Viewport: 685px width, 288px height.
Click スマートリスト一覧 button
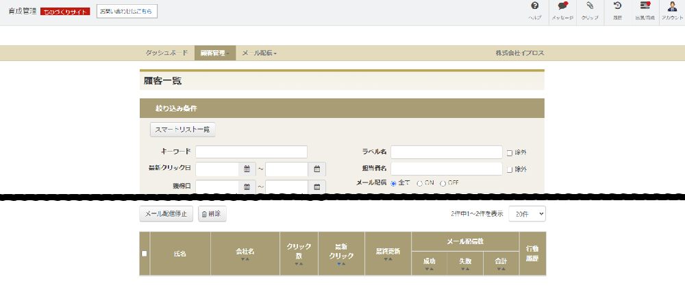tap(182, 129)
